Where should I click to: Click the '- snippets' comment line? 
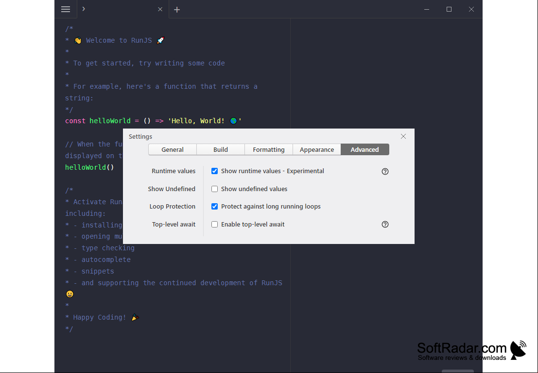tap(89, 271)
